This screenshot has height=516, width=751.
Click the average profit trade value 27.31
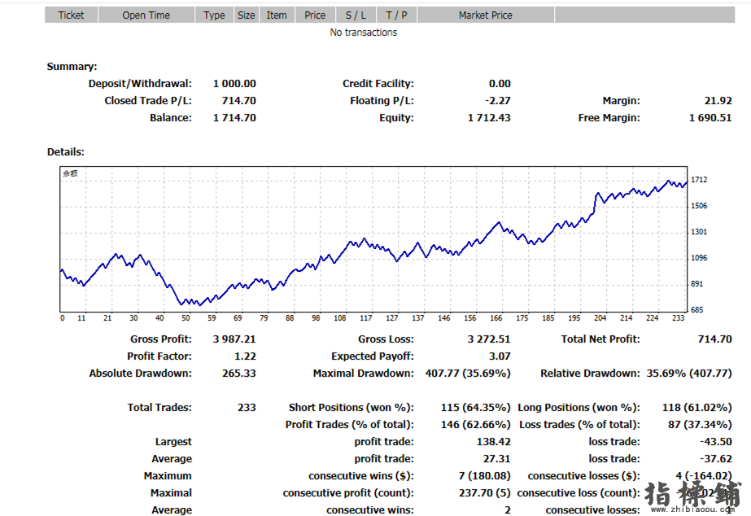[x=496, y=459]
